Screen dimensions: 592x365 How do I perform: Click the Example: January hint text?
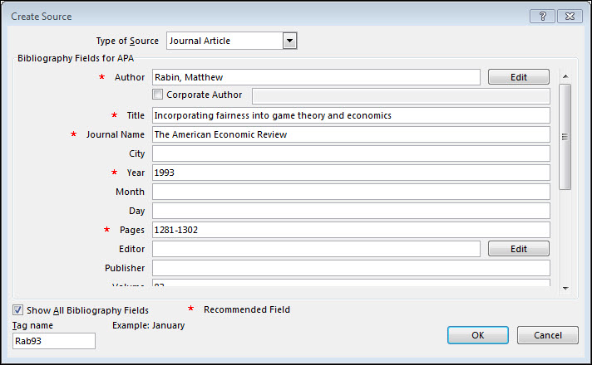pos(148,325)
